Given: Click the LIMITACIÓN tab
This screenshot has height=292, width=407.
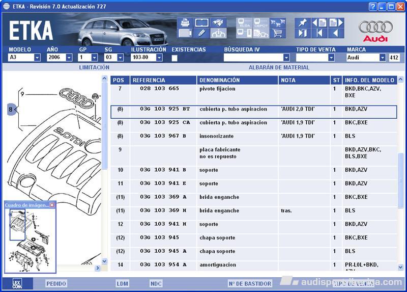Looking at the screenshot, I should tap(94, 68).
